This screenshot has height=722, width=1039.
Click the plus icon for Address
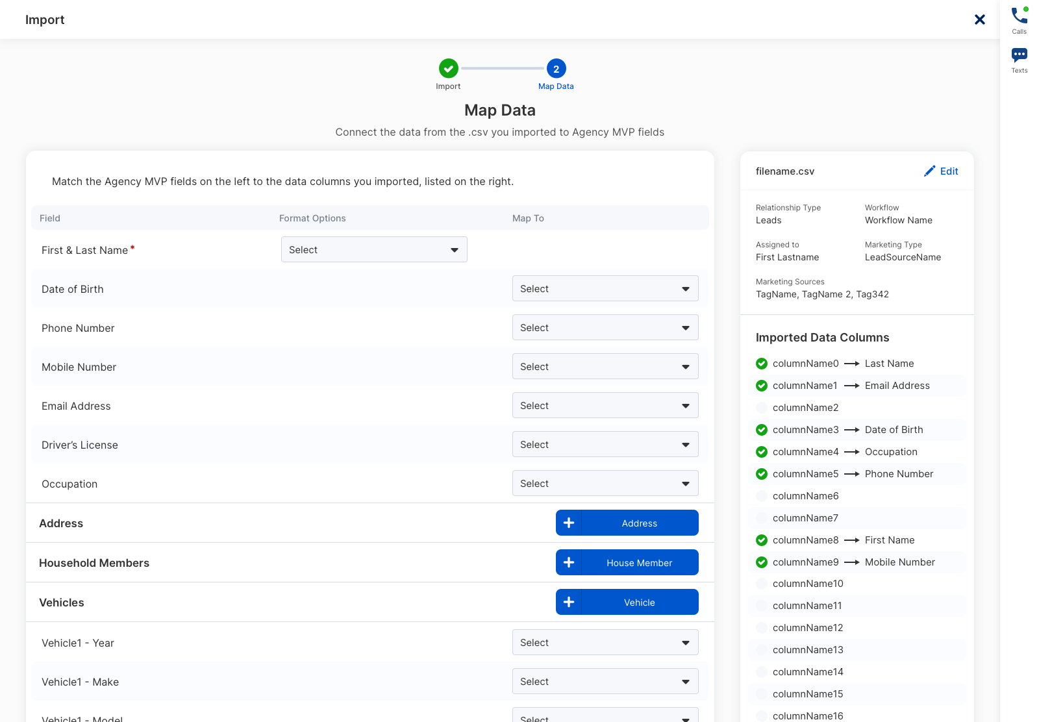click(x=569, y=523)
